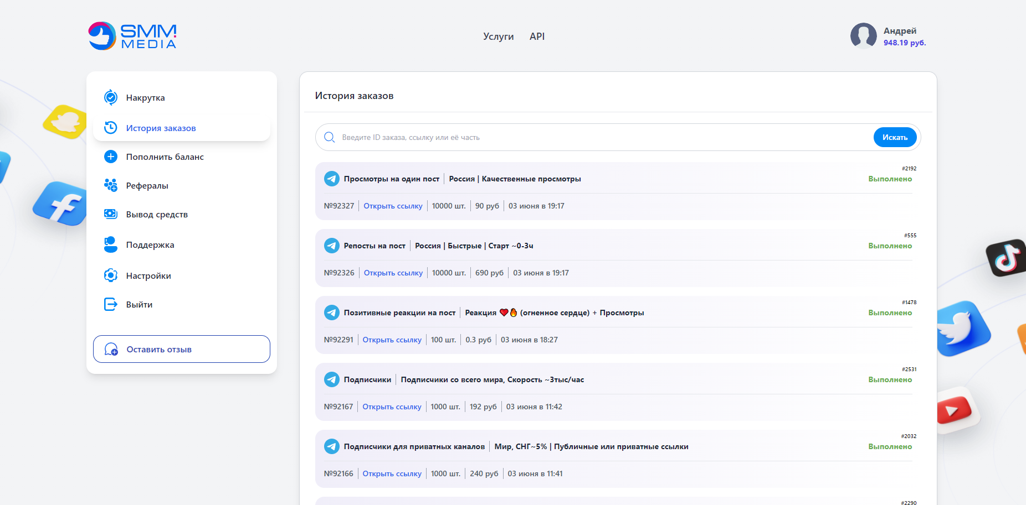This screenshot has width=1026, height=505.
Task: Click the Подписчики для приватных каналов title
Action: tap(414, 446)
